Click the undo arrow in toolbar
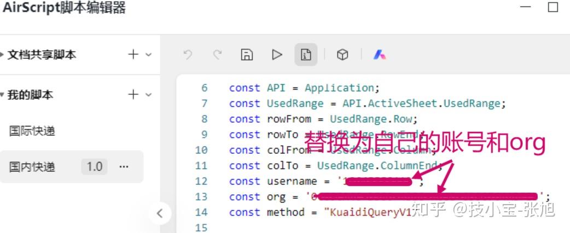 pos(188,55)
